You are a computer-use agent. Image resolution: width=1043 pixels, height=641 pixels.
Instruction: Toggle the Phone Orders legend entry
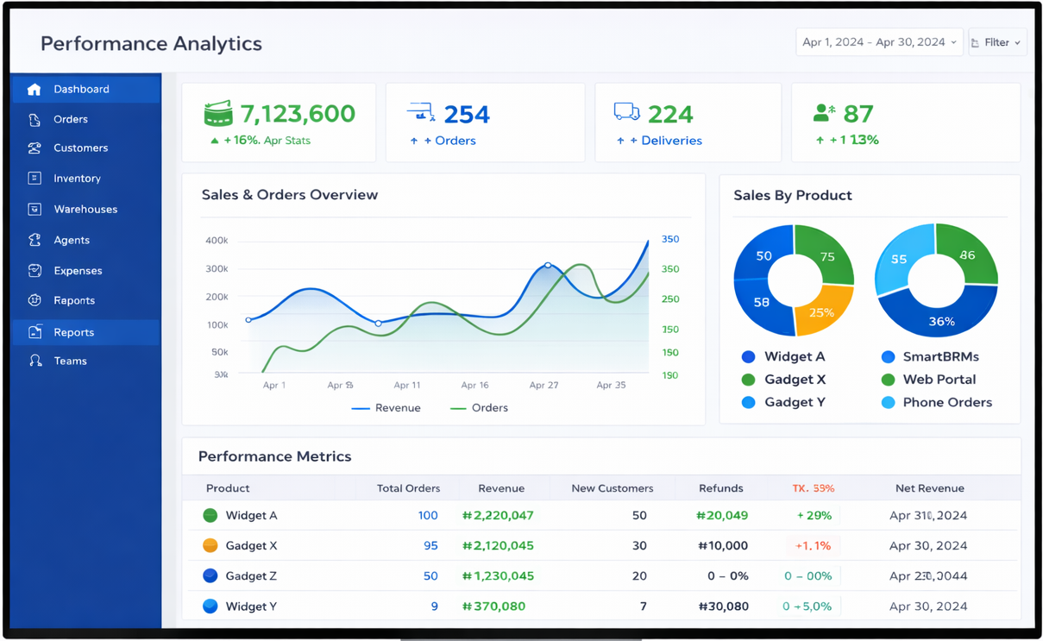pos(936,403)
